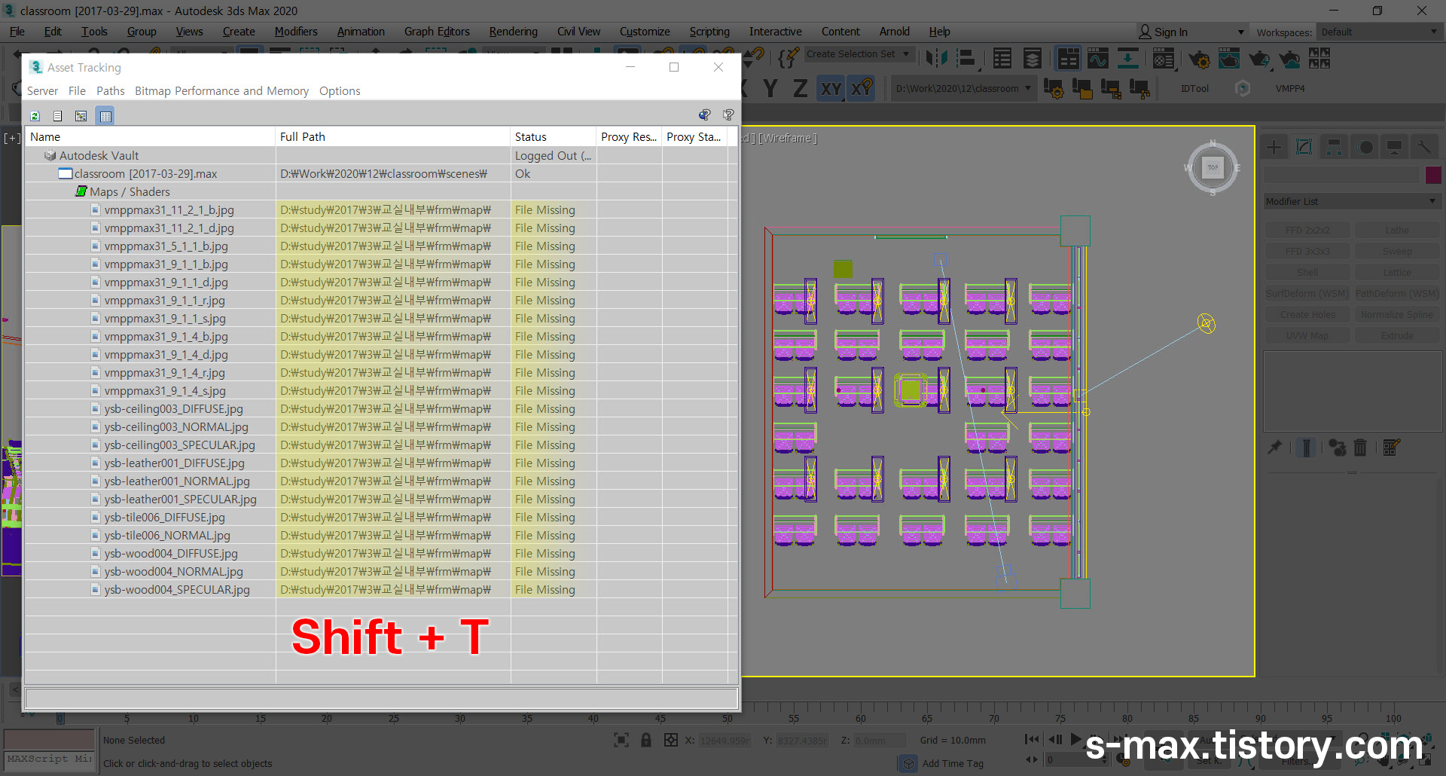Click the VMPP4 toolbar button
This screenshot has height=776, width=1446.
(x=1290, y=88)
